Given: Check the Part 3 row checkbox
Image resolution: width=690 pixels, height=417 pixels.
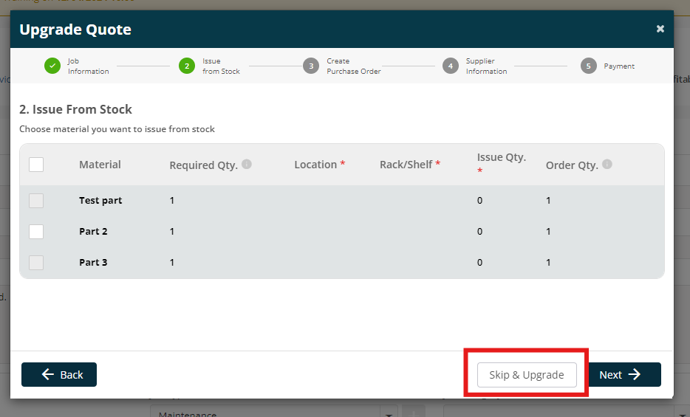Looking at the screenshot, I should pos(36,263).
